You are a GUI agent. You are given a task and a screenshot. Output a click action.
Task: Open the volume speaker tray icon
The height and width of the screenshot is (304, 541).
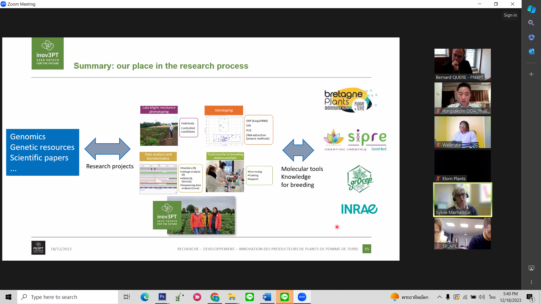point(482,297)
